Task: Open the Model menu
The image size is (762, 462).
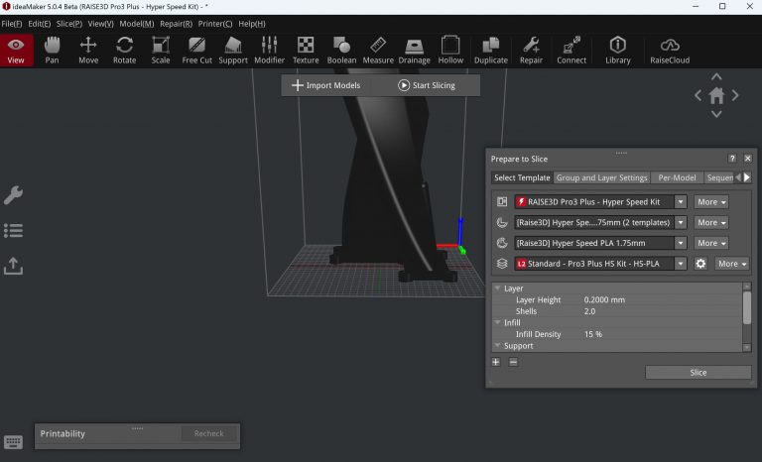Action: pyautogui.click(x=137, y=24)
